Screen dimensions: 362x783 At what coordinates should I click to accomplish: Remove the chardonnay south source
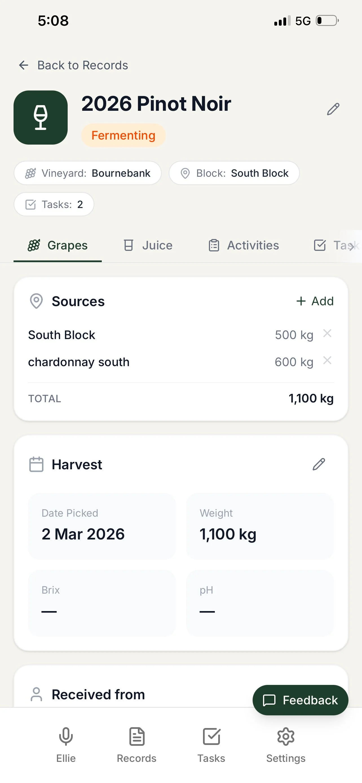coord(327,360)
